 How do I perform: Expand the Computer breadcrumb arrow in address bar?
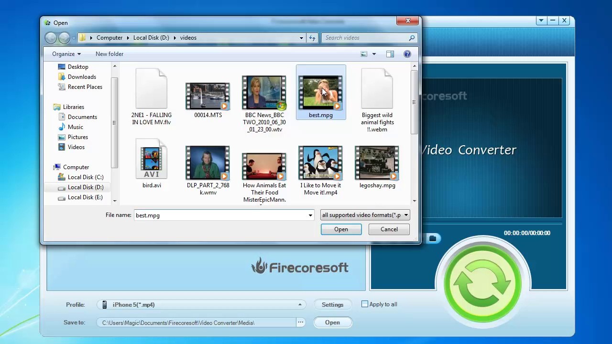click(128, 38)
